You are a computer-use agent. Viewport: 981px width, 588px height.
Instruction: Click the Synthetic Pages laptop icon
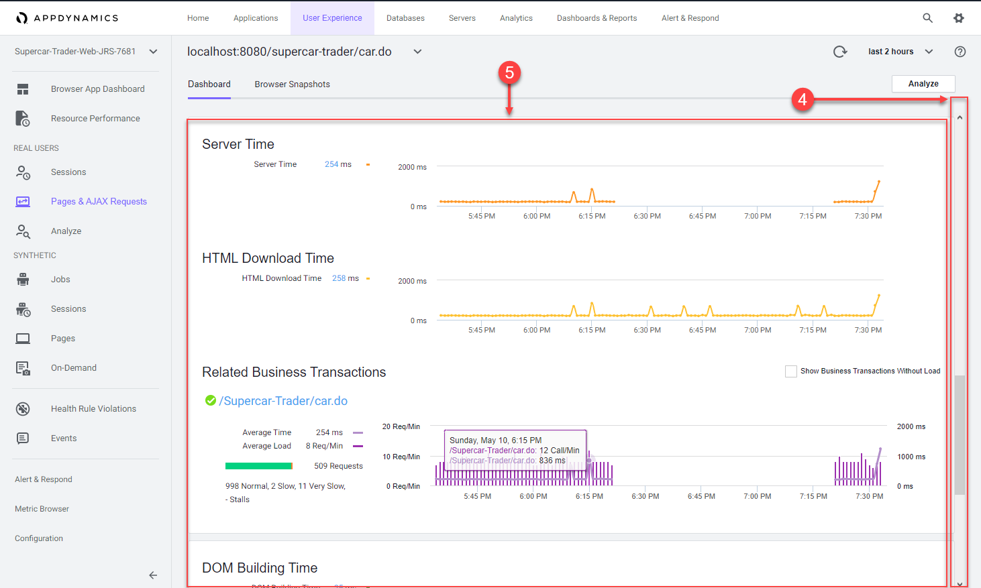[x=23, y=339]
